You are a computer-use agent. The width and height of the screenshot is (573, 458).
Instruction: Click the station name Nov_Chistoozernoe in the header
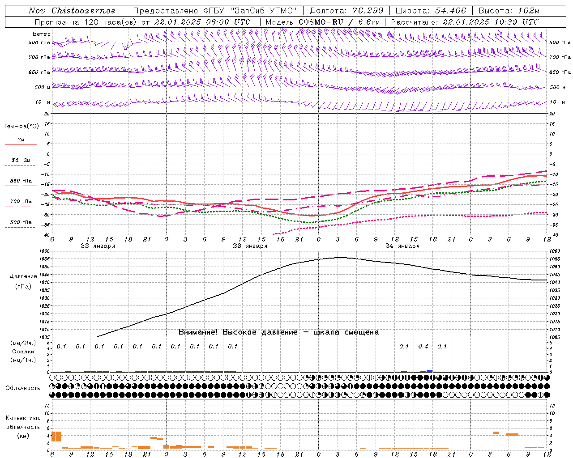(72, 11)
